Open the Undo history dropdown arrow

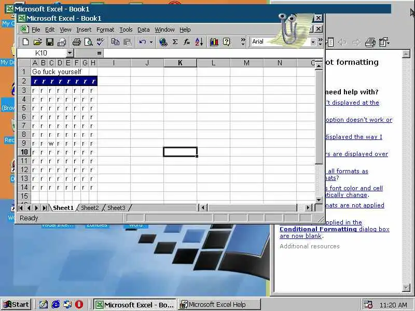(x=151, y=42)
